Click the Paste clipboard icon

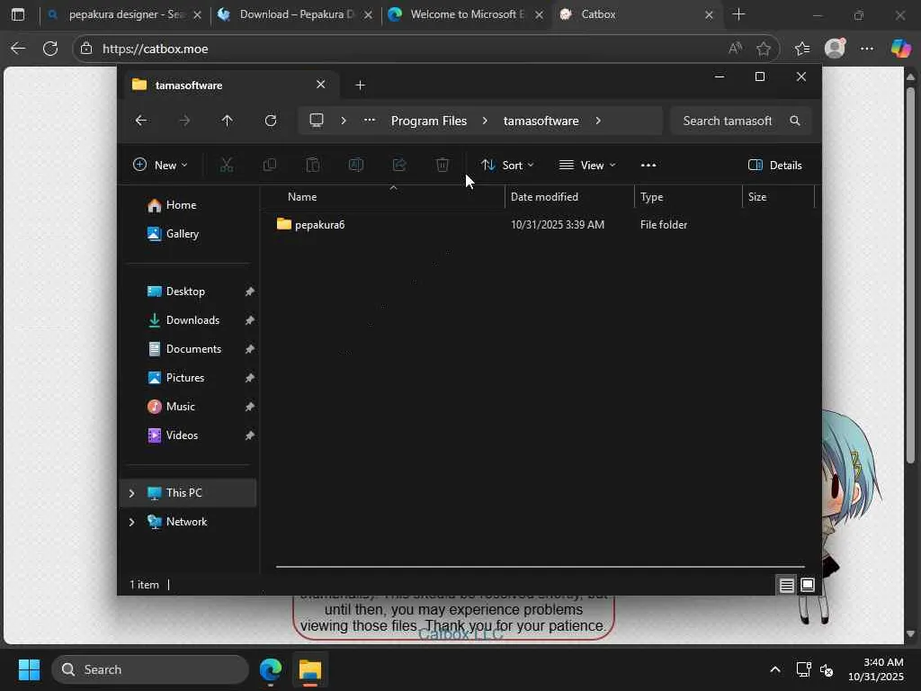pos(313,166)
